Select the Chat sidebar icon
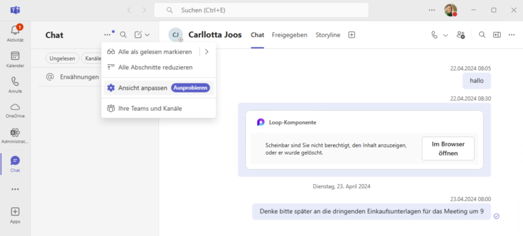The width and height of the screenshot is (523, 236). (15, 164)
